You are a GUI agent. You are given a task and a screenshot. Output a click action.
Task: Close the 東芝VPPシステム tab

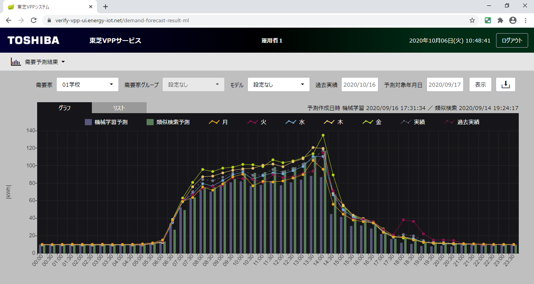click(x=91, y=7)
